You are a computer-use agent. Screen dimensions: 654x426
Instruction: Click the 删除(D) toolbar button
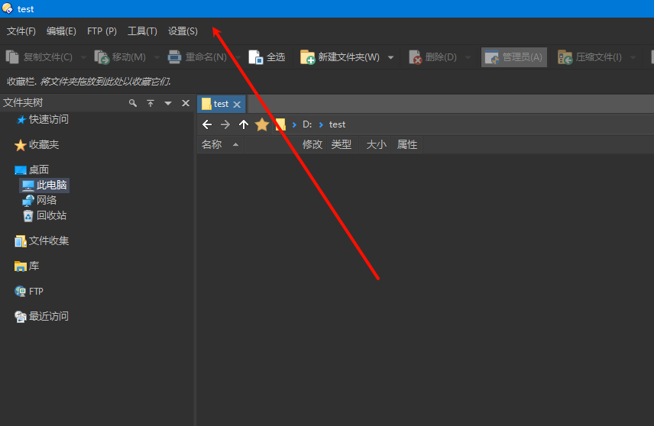coord(433,57)
